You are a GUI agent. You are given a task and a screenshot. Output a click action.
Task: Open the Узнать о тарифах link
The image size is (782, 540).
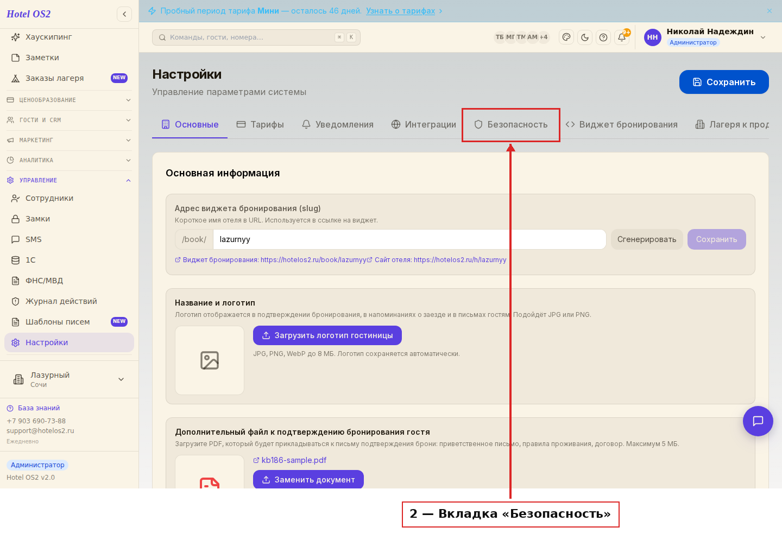pyautogui.click(x=400, y=11)
